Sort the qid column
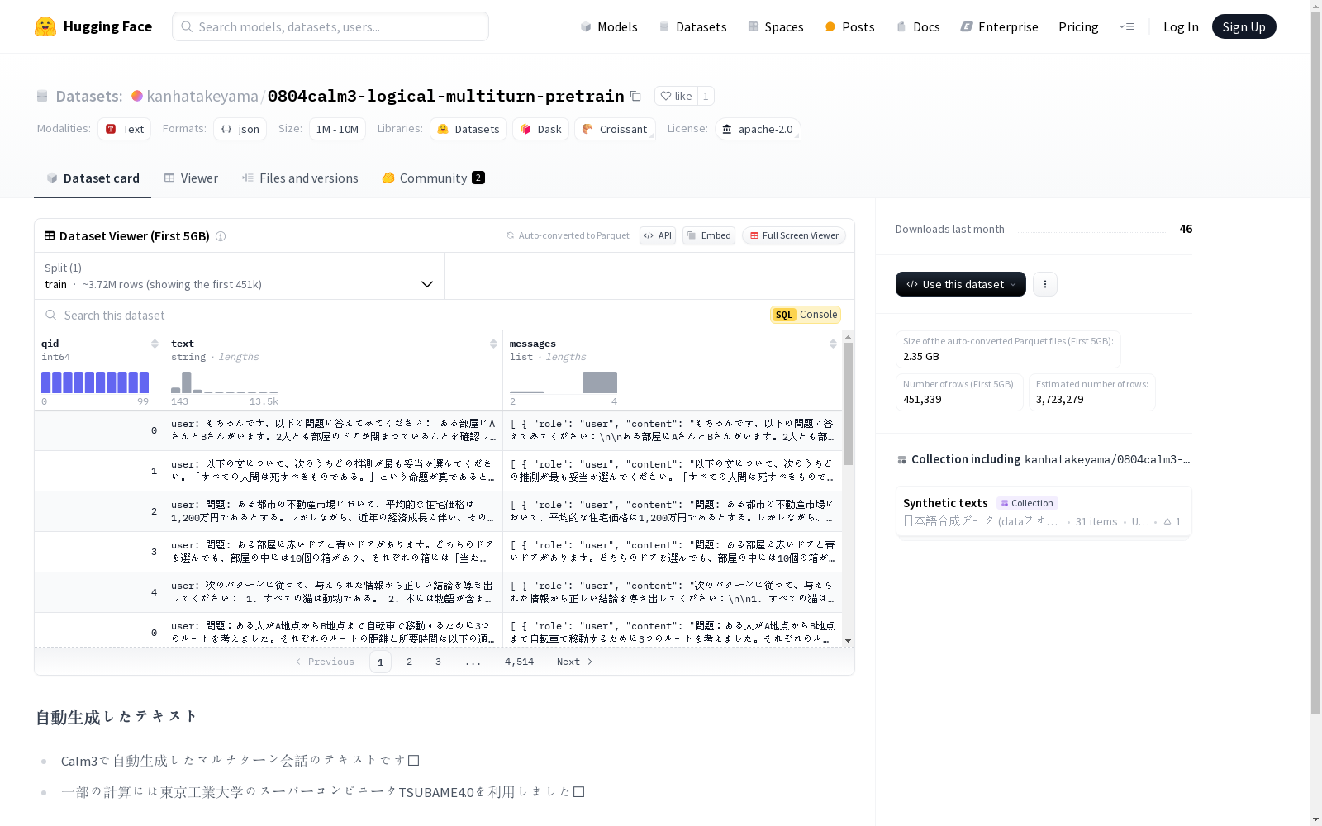Screen dimensions: 1322x826 pyautogui.click(x=155, y=344)
